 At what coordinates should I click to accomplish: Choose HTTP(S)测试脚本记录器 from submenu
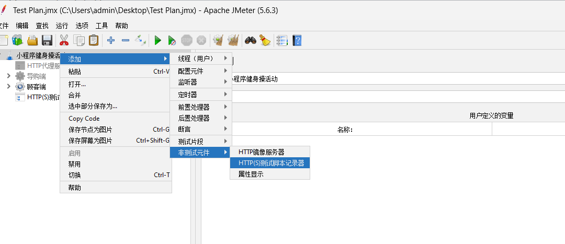point(269,163)
